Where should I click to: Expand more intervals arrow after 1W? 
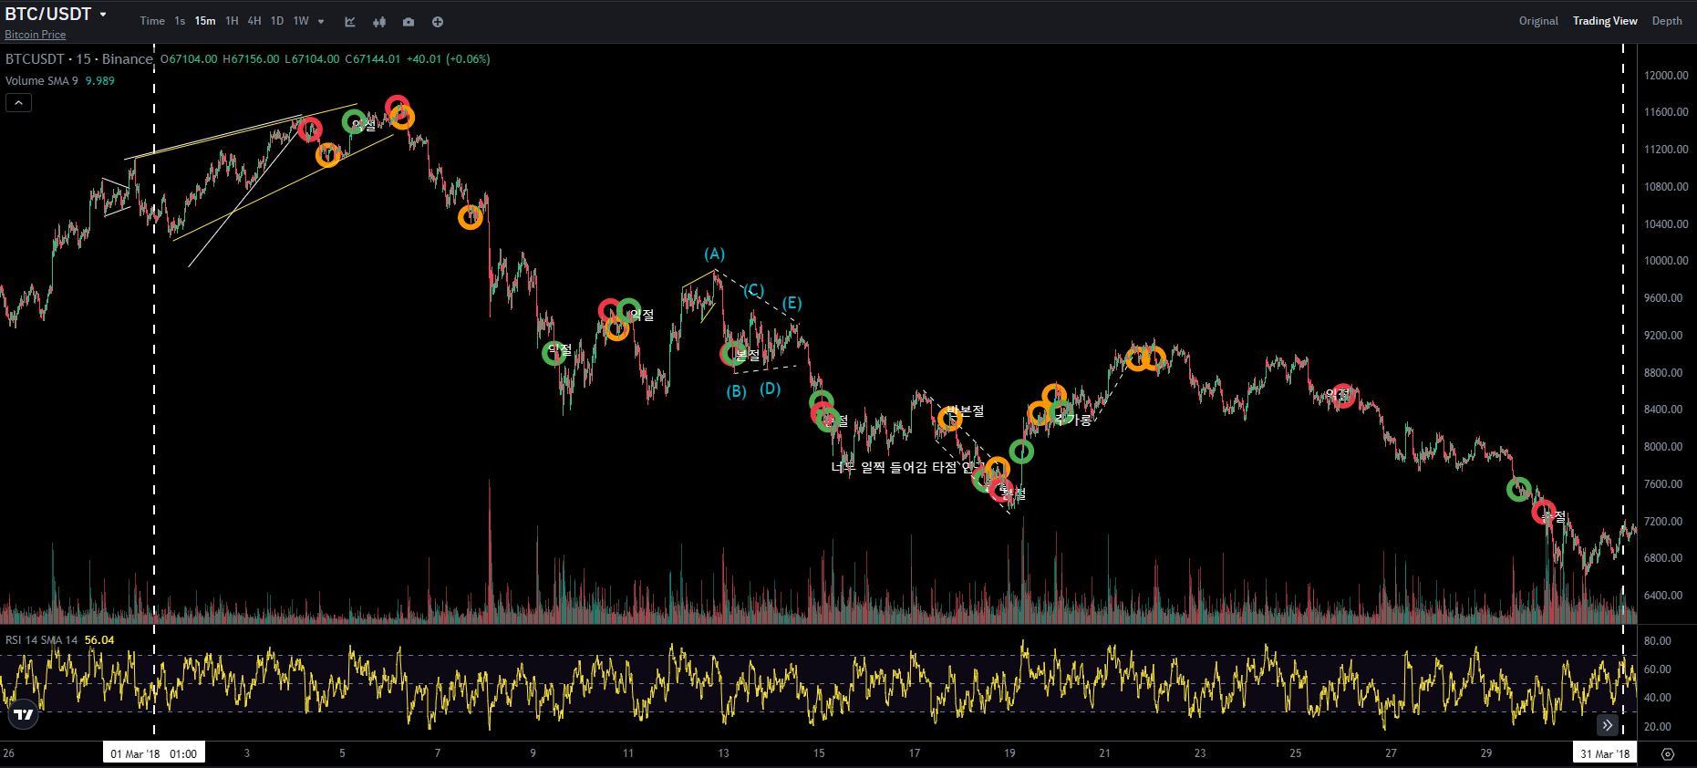(x=321, y=22)
